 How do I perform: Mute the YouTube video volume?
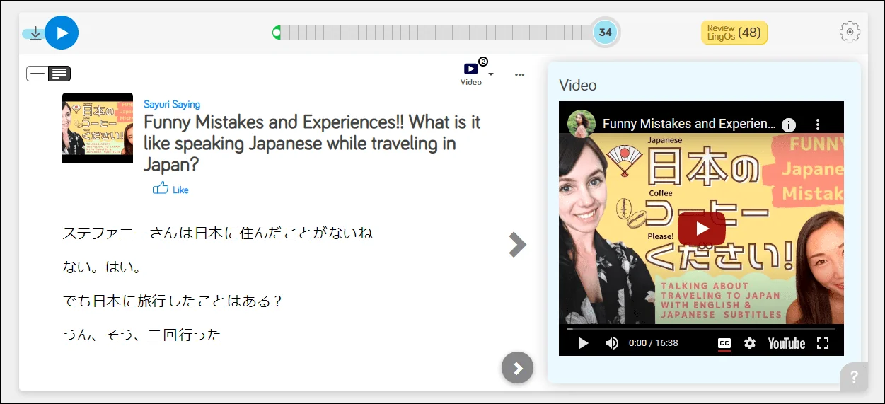[x=611, y=343]
